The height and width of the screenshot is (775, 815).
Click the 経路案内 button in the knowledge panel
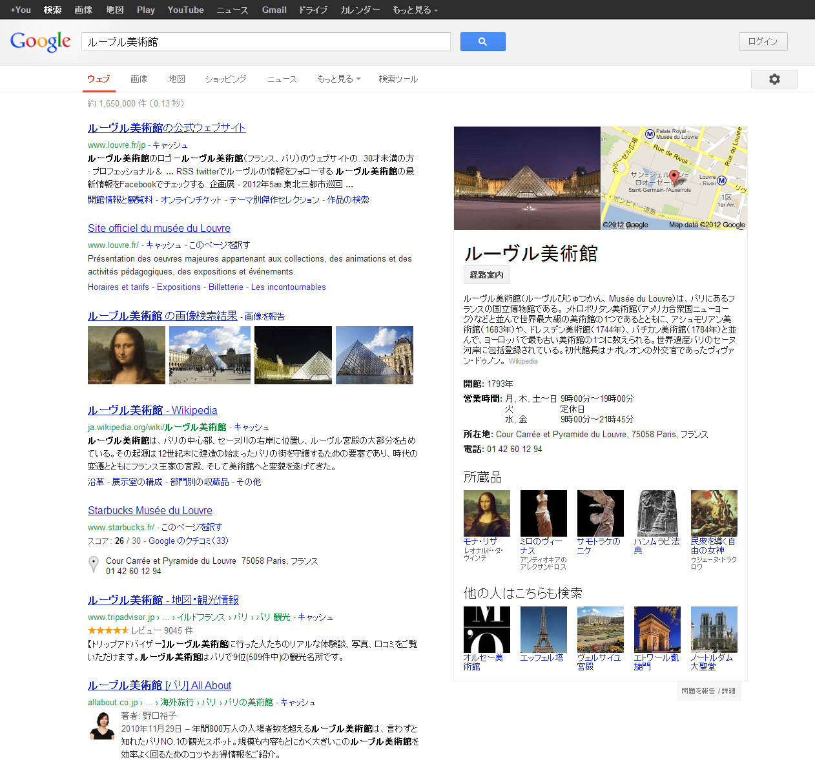click(486, 274)
